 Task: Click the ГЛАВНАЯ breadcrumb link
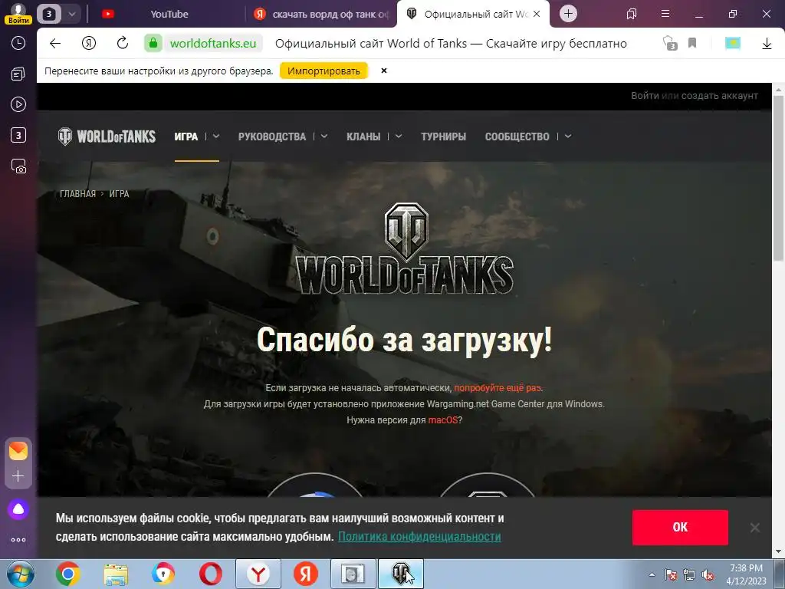pos(77,194)
